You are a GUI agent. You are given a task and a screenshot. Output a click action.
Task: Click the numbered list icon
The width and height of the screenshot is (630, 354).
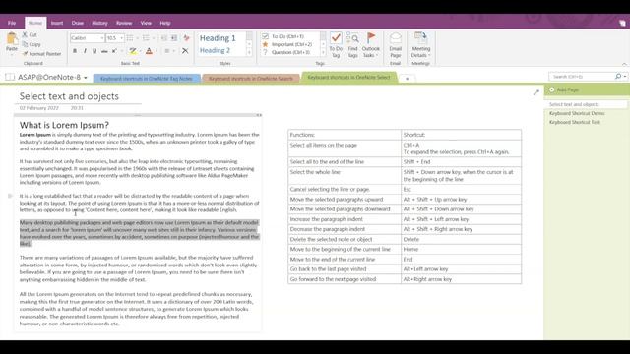point(146,38)
